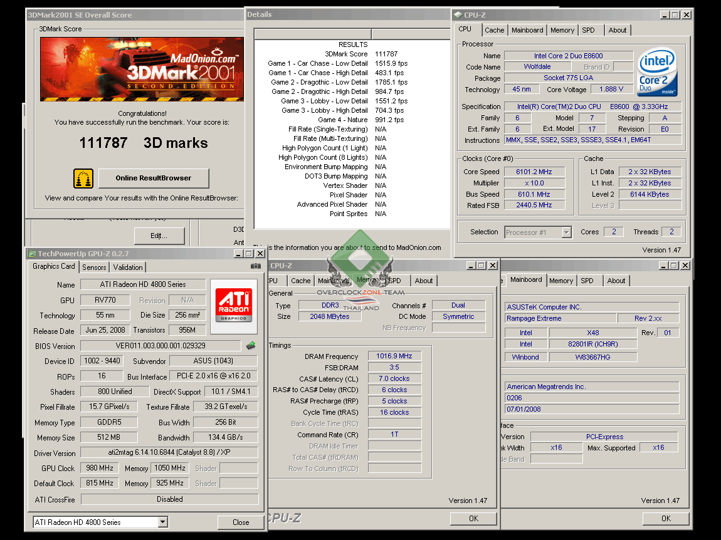Click the Memory Type GDDR5 field
The image size is (721, 540).
[x=109, y=422]
